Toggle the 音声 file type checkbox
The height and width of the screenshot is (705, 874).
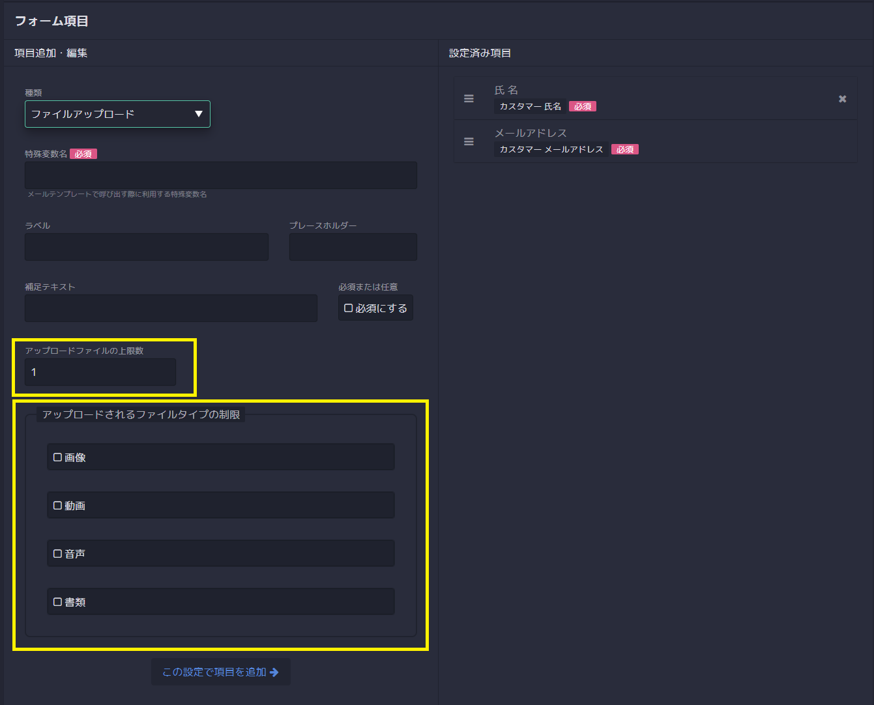58,554
